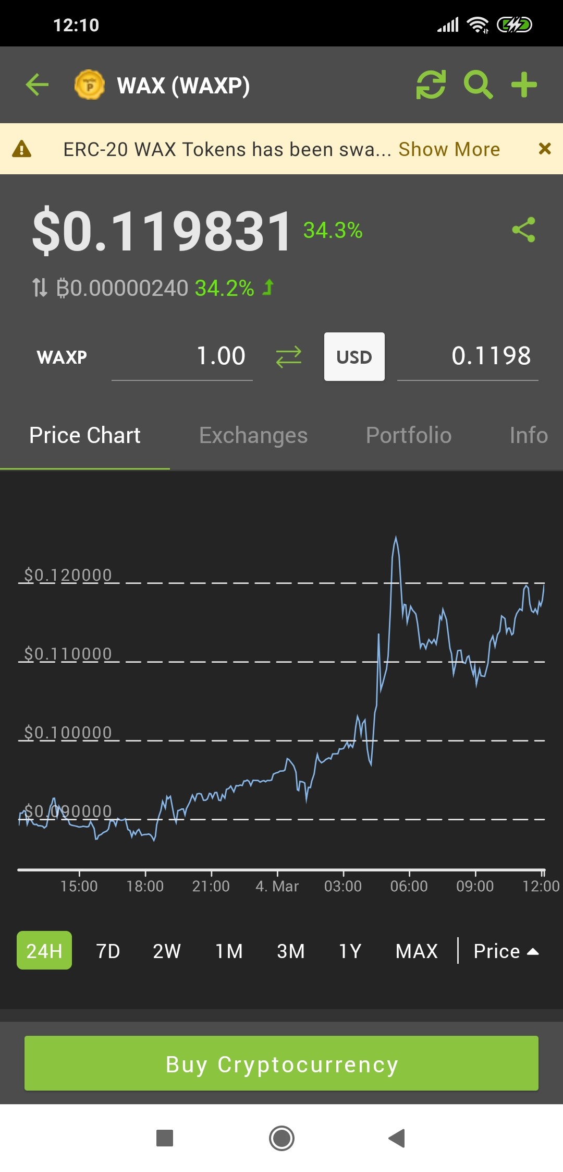The width and height of the screenshot is (563, 1172).
Task: Switch to the Exchanges tab
Action: coord(253,435)
